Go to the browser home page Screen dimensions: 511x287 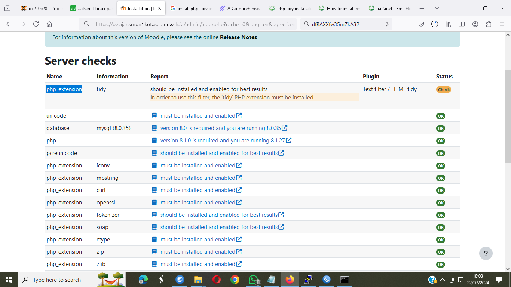[49, 24]
